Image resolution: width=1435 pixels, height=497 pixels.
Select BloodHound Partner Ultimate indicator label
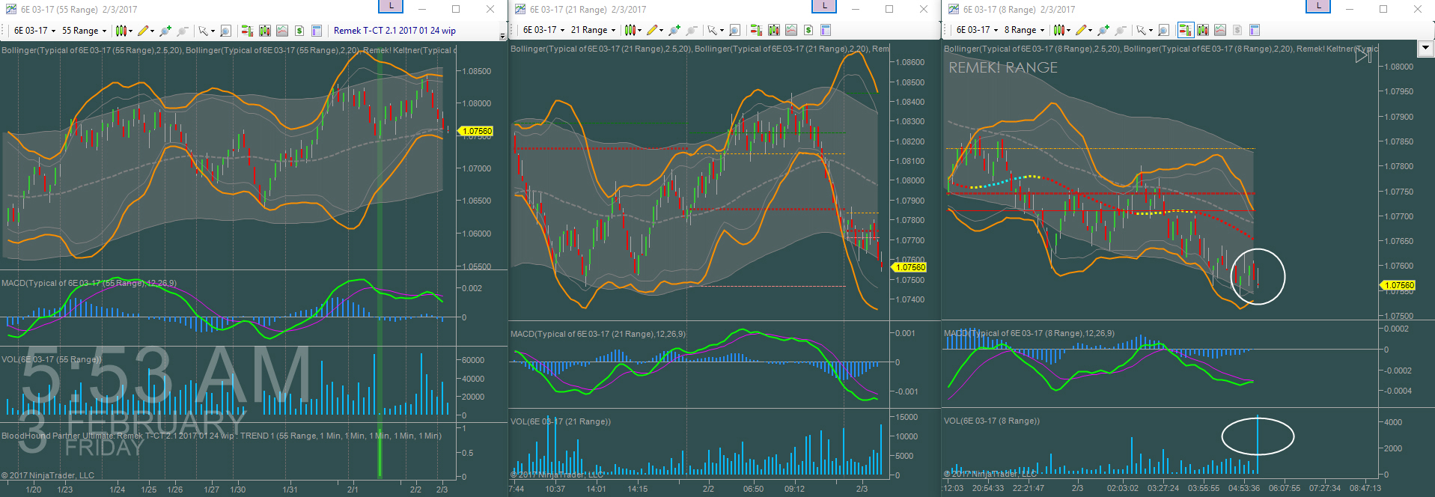click(x=222, y=436)
